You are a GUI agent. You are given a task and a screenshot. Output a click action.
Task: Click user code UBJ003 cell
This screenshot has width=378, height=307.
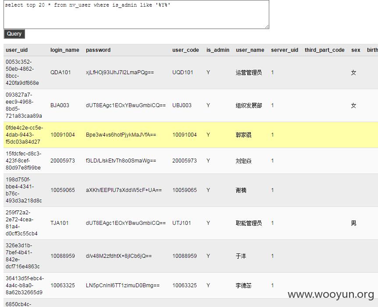pos(182,105)
